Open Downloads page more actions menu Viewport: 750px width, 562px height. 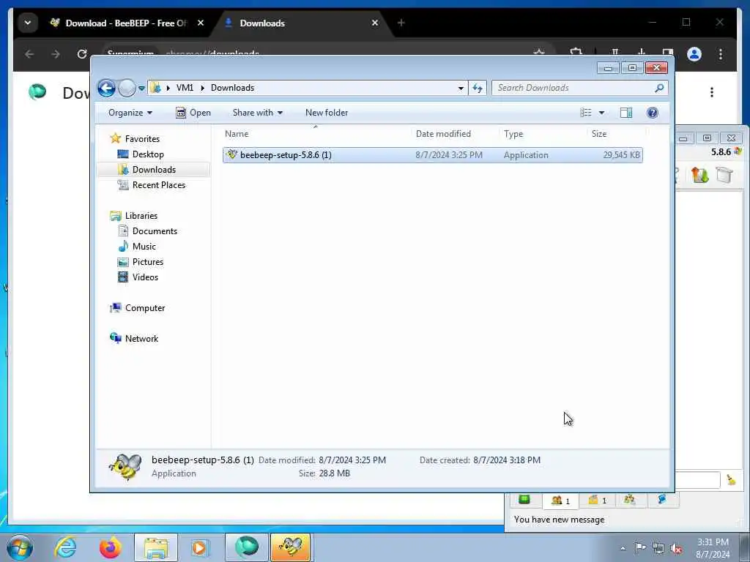[712, 92]
